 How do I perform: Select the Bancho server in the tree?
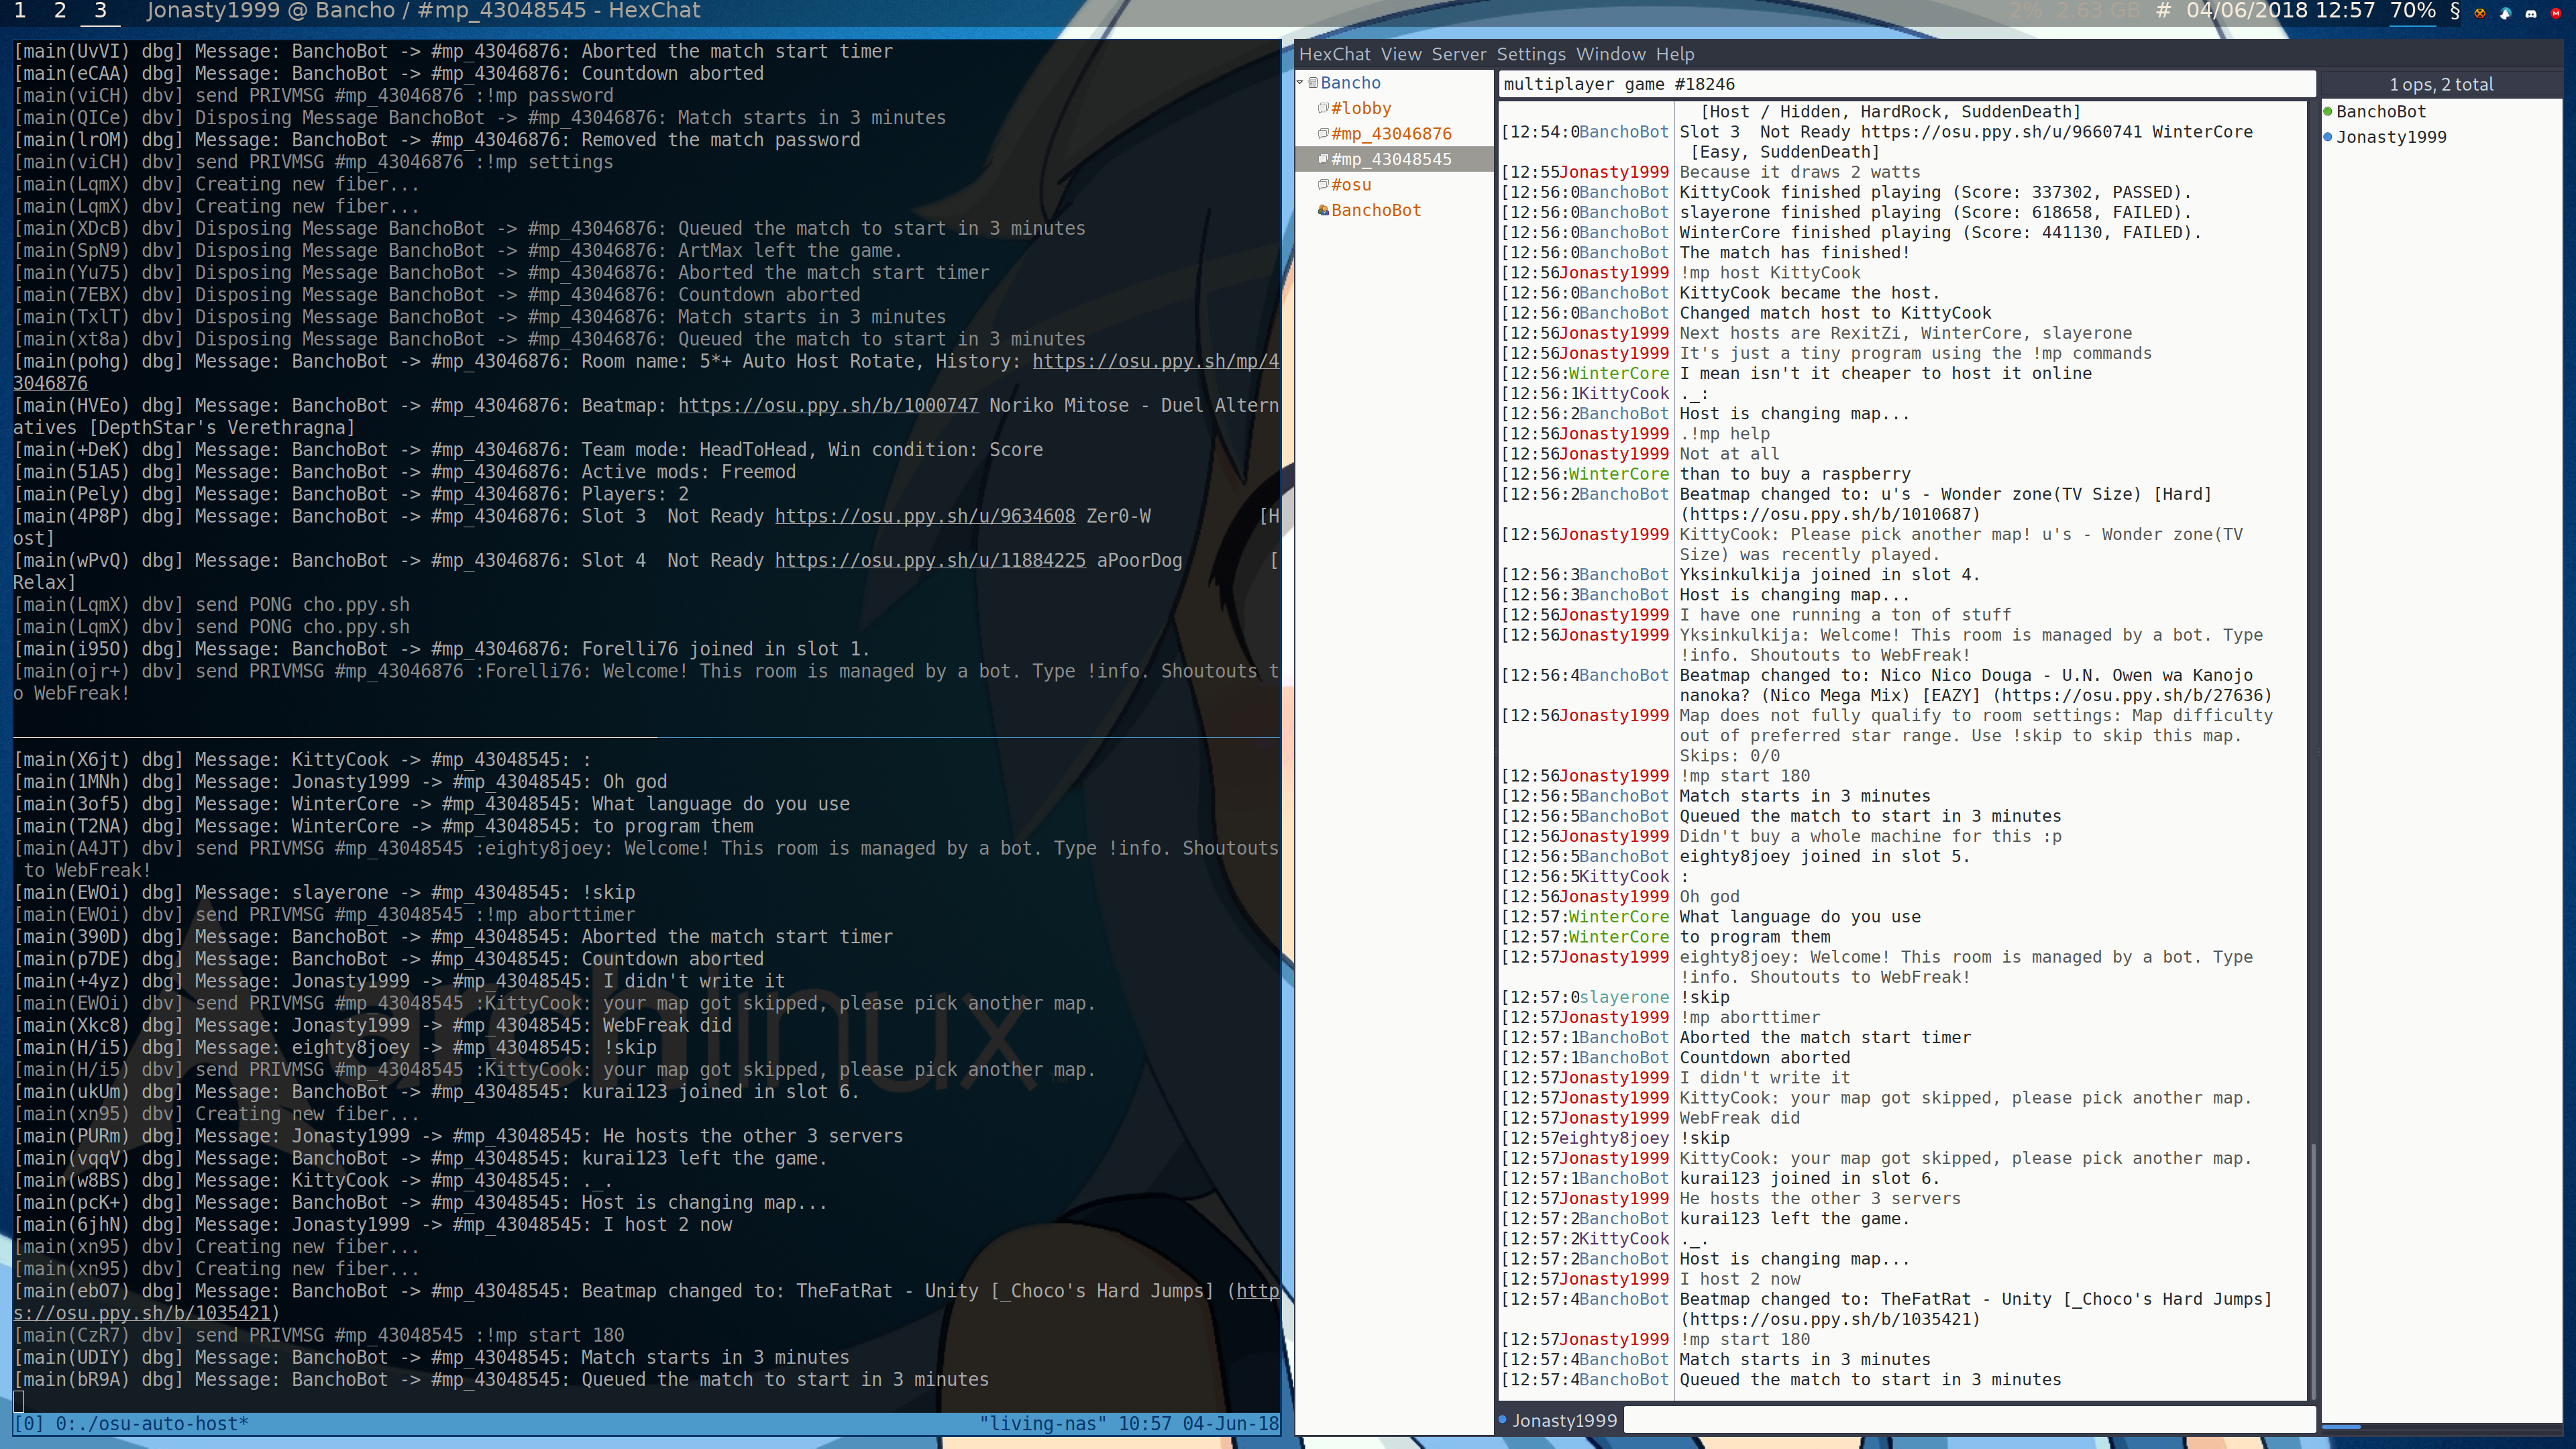click(1350, 83)
